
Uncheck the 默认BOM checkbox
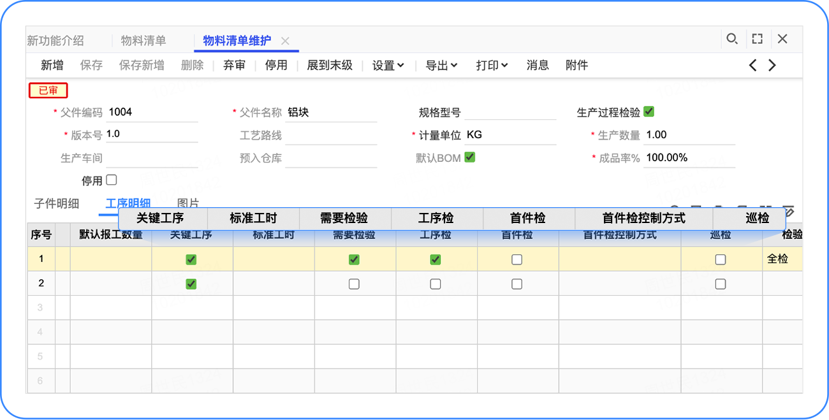(470, 157)
